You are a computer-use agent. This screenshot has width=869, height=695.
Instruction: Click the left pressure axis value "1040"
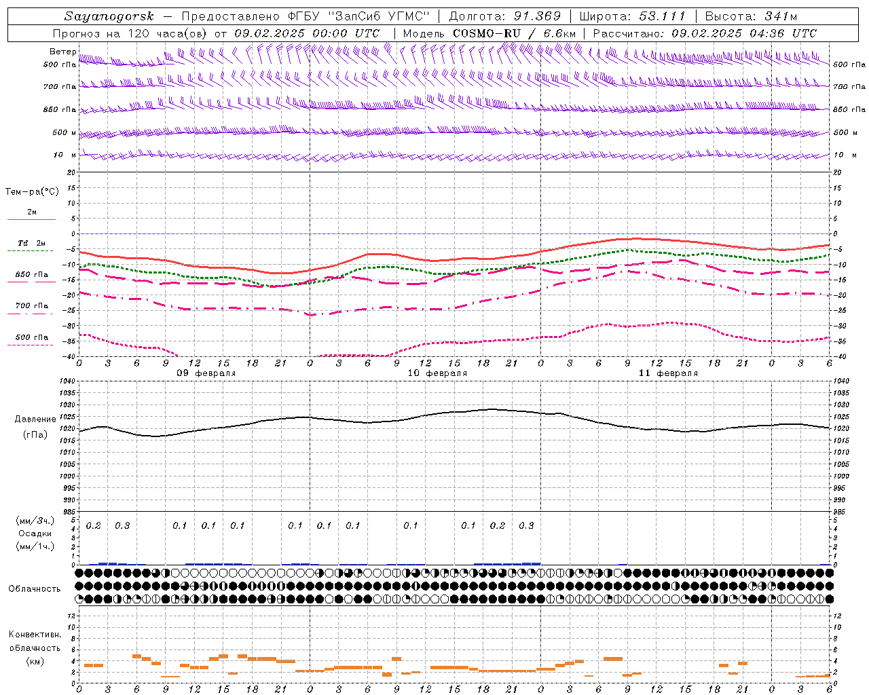[67, 381]
